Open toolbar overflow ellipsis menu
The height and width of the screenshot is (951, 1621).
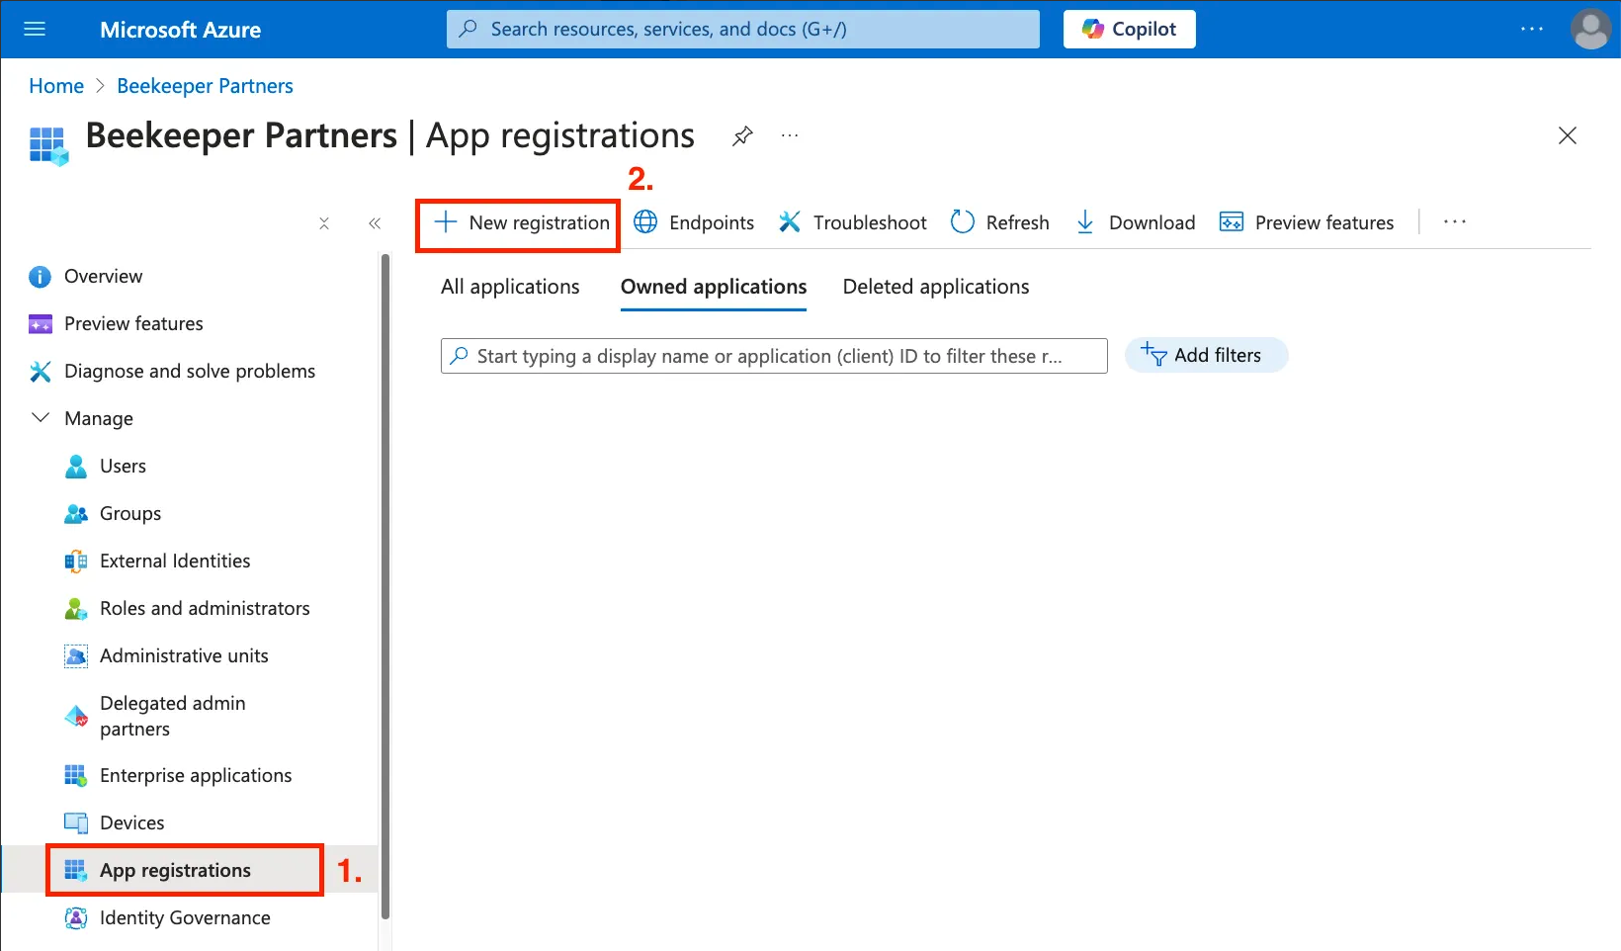[x=1455, y=222]
